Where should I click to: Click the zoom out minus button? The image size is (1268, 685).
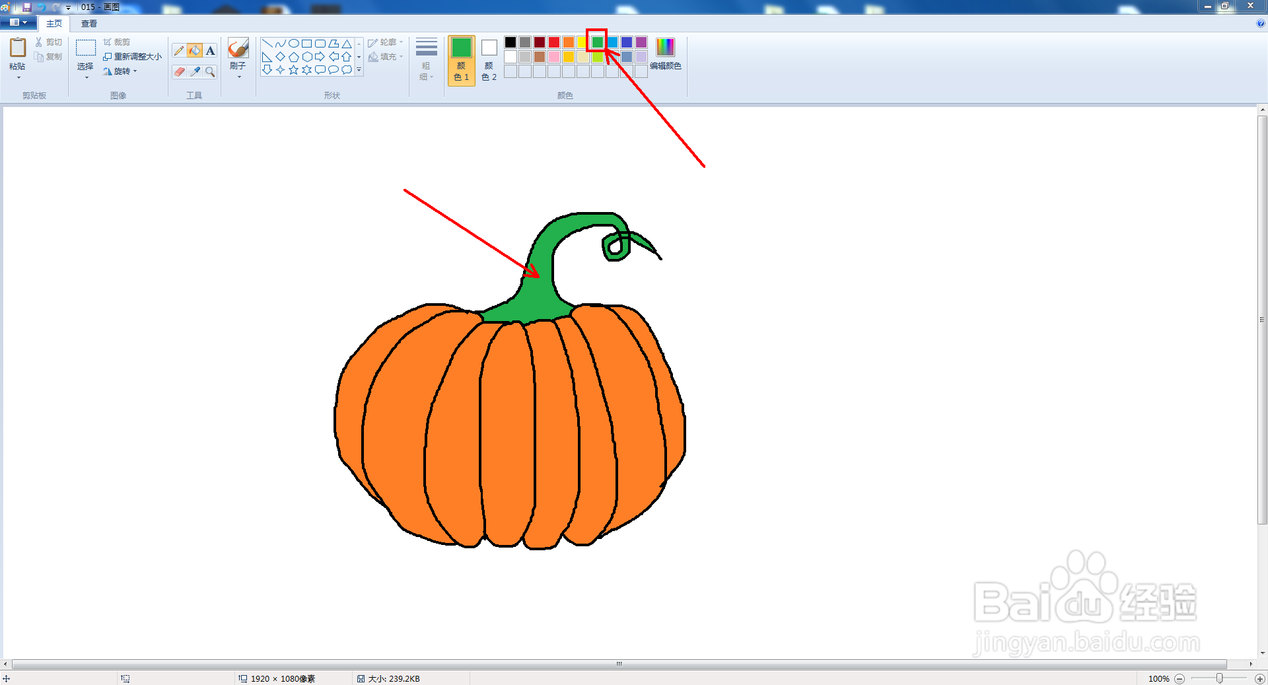[x=1180, y=678]
